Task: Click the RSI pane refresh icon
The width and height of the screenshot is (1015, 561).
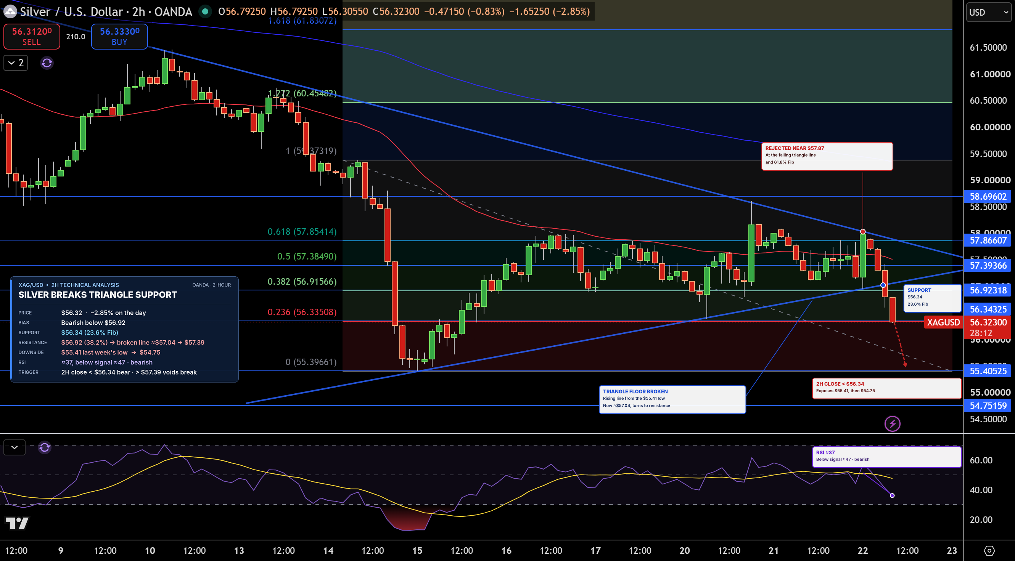Action: (x=45, y=447)
